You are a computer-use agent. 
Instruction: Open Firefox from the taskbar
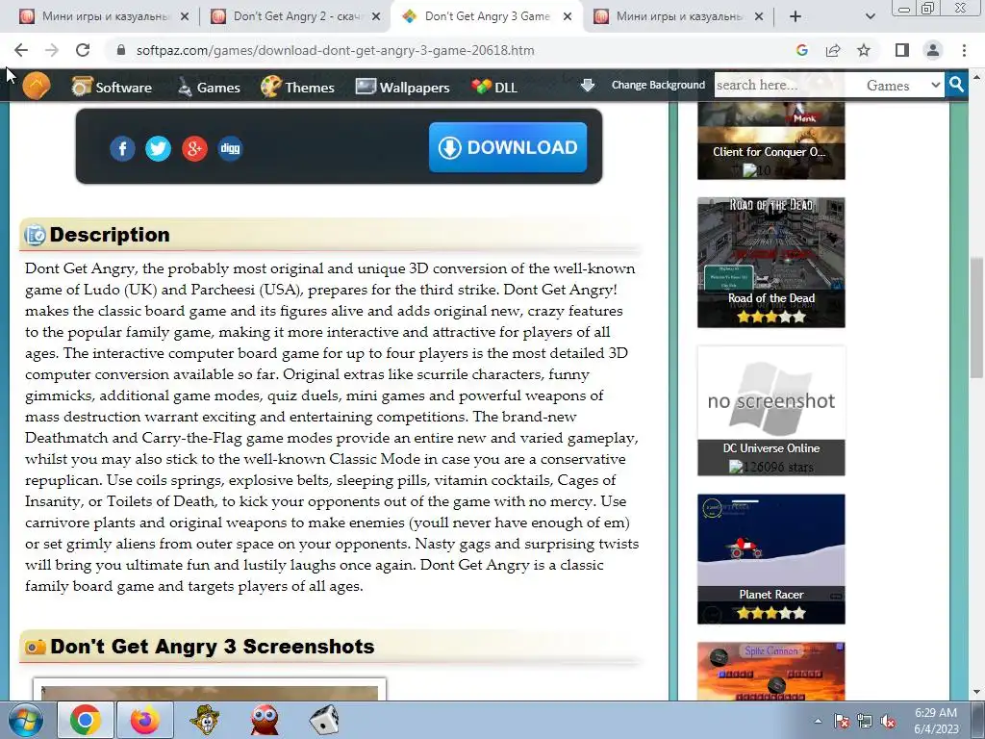coord(144,720)
